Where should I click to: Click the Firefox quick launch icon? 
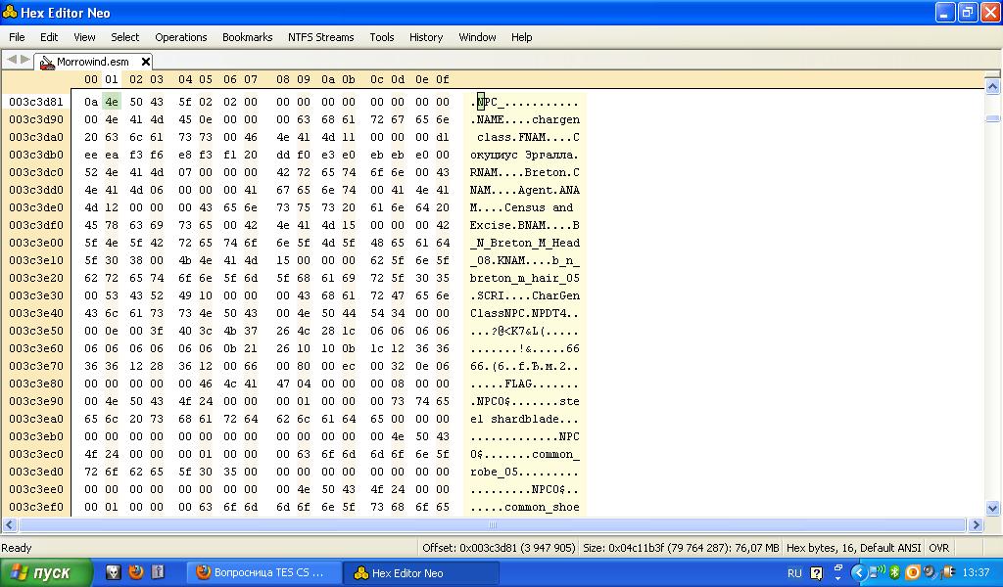[136, 572]
